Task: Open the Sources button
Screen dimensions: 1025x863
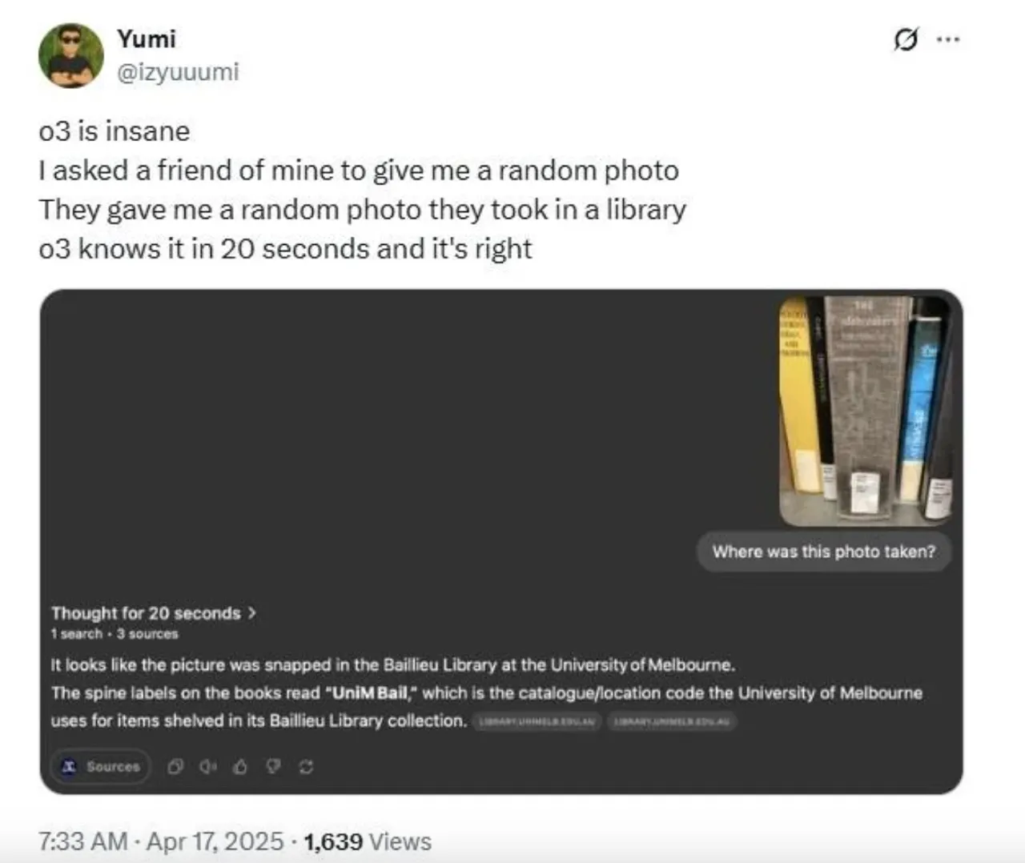Action: [x=101, y=766]
